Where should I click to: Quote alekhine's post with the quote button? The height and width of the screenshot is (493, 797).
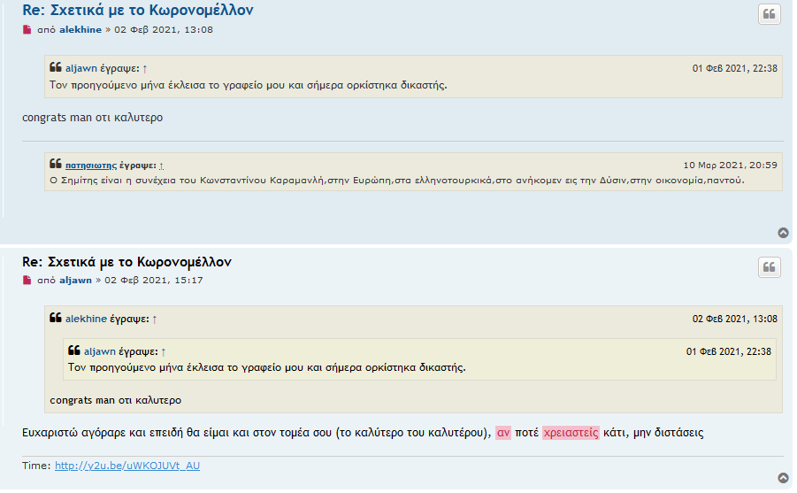(x=769, y=14)
